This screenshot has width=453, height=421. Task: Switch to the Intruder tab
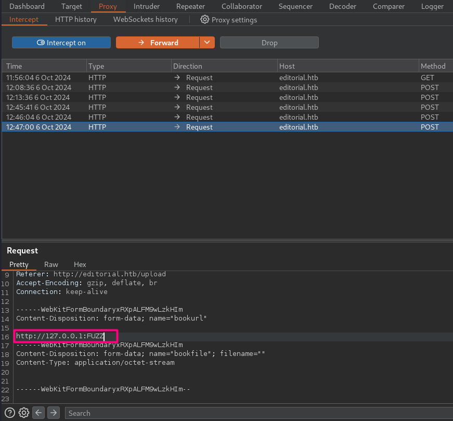pyautogui.click(x=147, y=6)
